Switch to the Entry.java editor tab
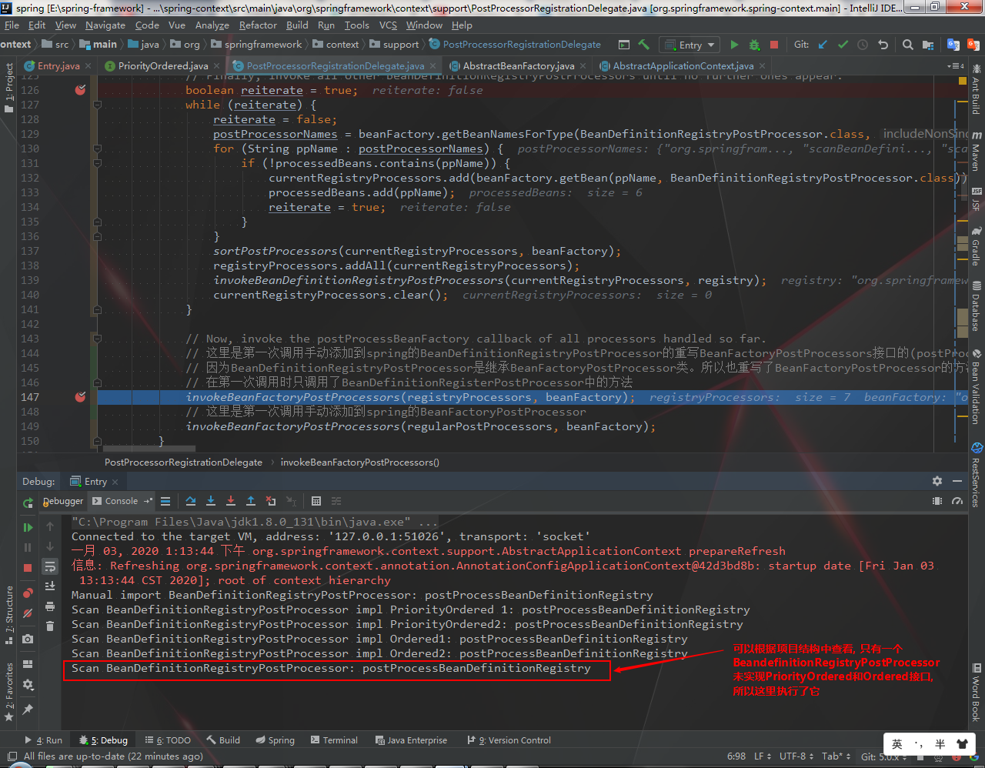The image size is (985, 768). point(58,66)
